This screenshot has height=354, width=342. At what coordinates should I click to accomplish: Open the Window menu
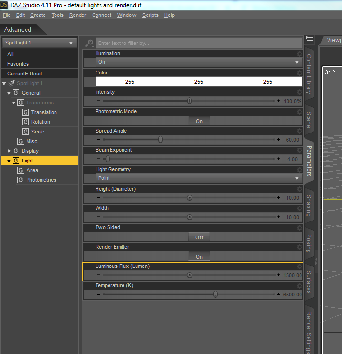pos(126,15)
